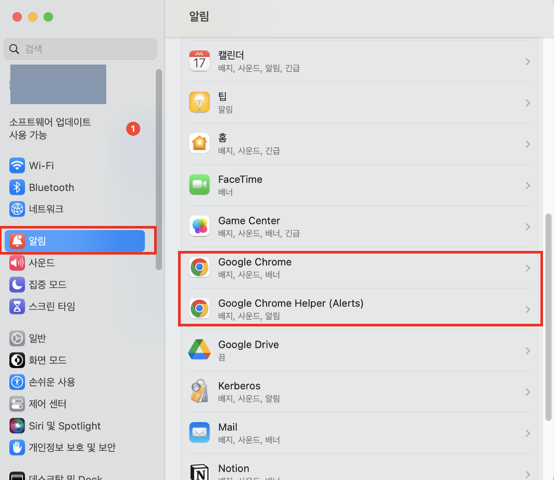Click the 스크린 타임 hourglass icon
555x480 pixels.
coord(17,306)
